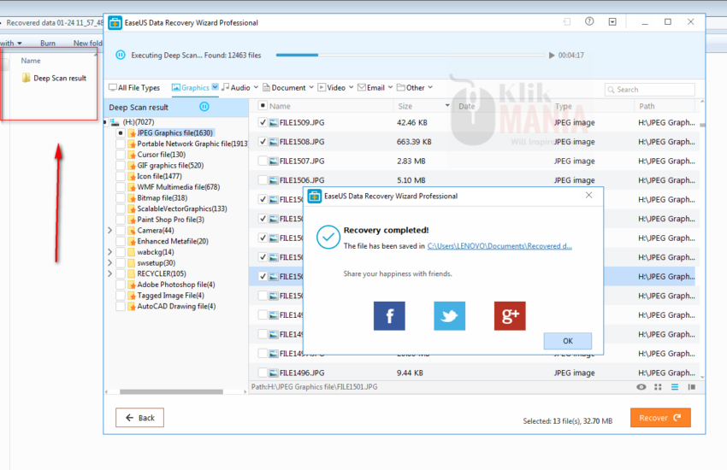Click the import scan status icon
The height and width of the screenshot is (470, 727).
[567, 21]
